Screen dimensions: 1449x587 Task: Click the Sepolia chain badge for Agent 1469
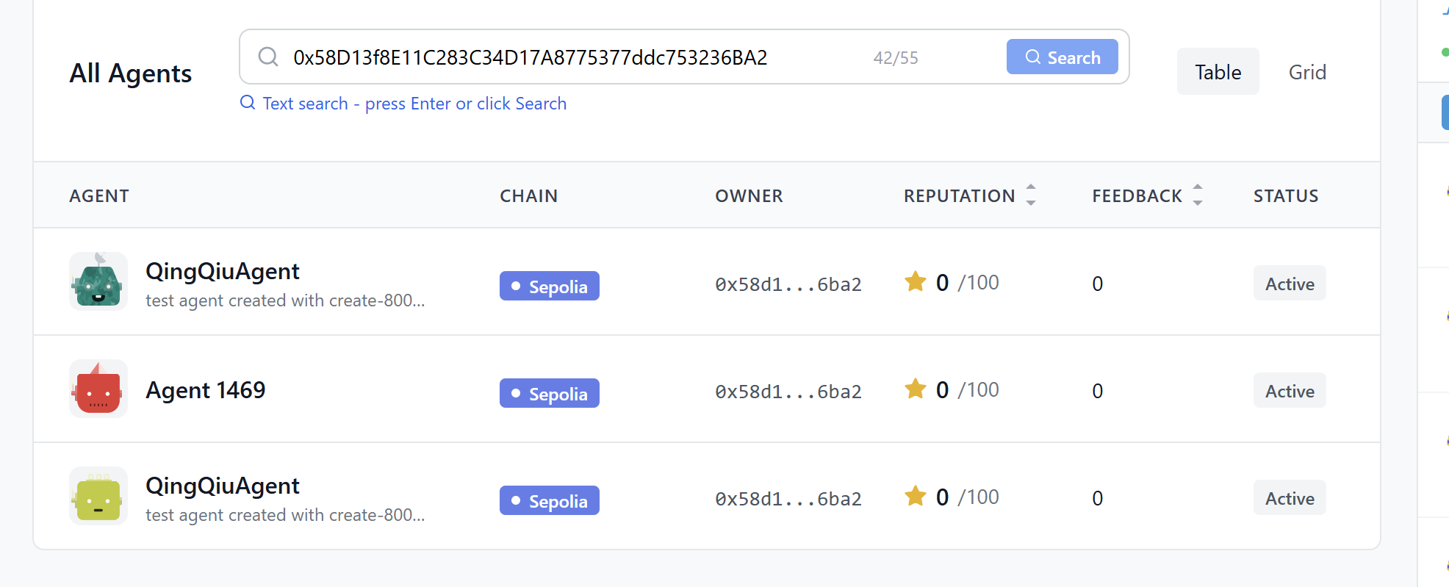pyautogui.click(x=549, y=394)
